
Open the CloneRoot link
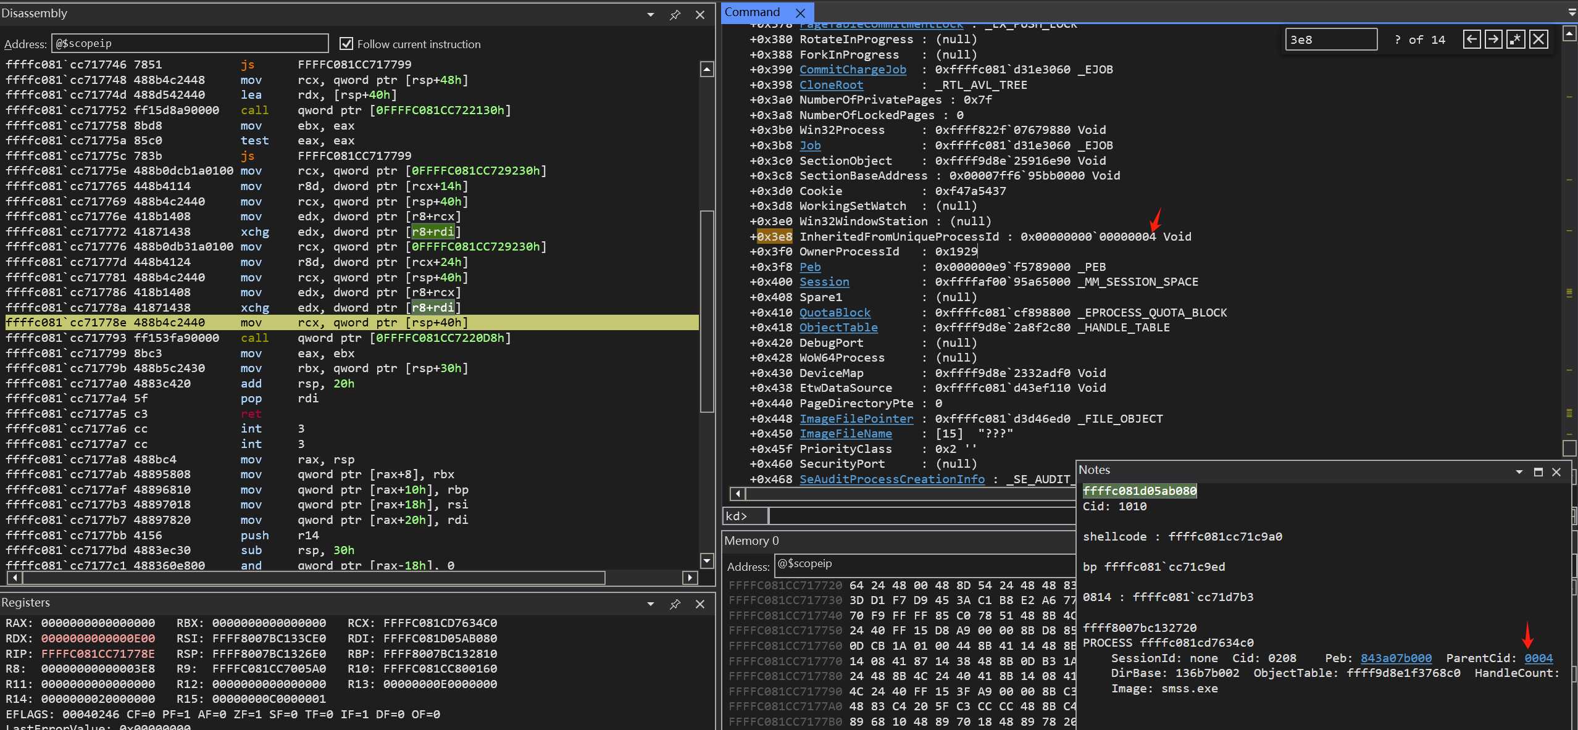[831, 85]
